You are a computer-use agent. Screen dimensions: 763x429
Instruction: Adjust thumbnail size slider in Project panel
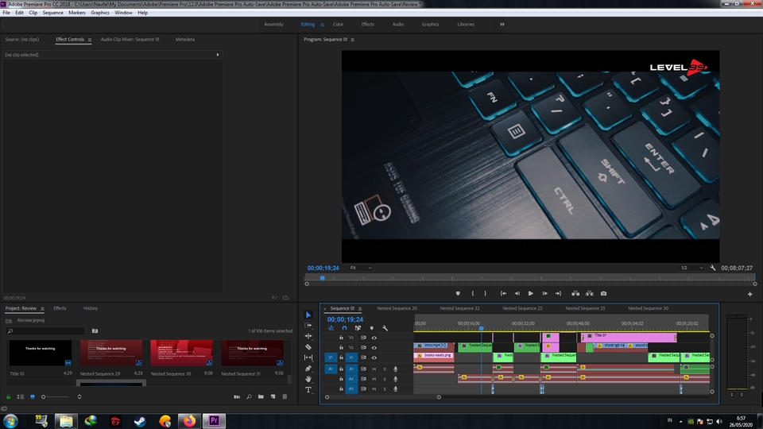click(x=55, y=397)
